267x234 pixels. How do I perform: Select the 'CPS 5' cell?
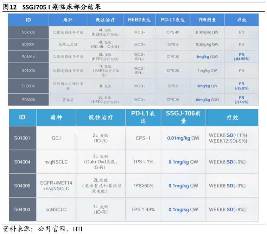point(173,44)
